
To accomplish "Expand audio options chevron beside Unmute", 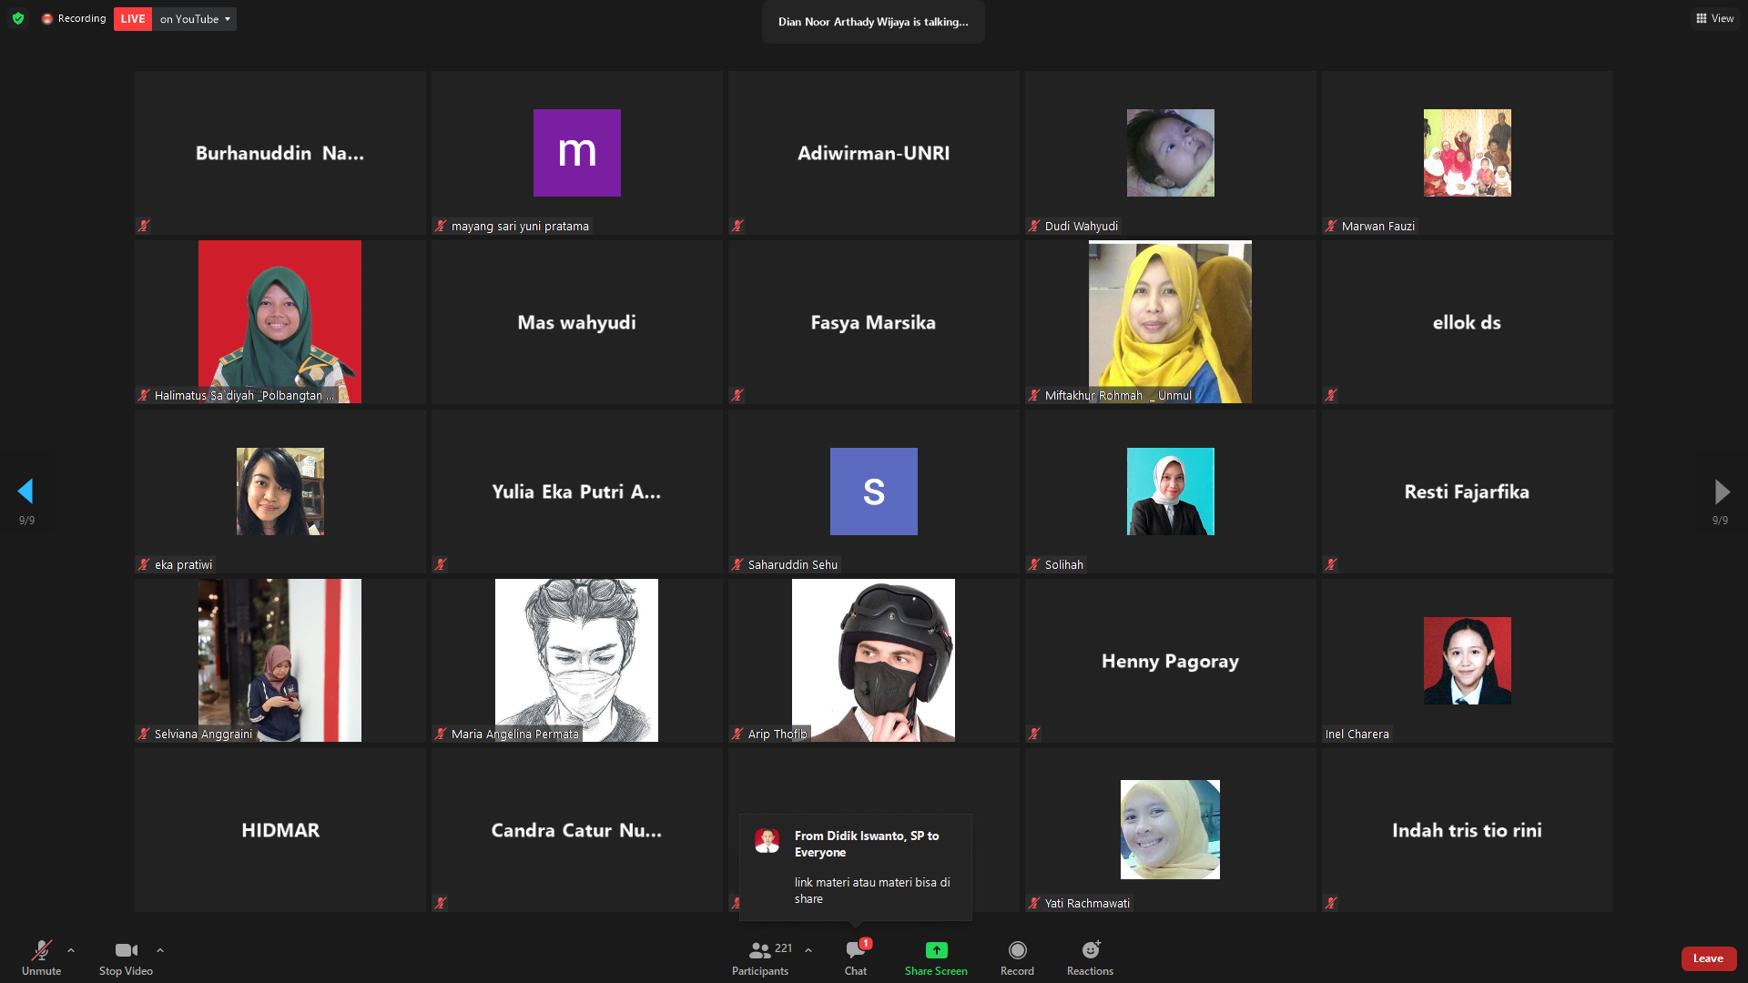I will click(x=71, y=950).
